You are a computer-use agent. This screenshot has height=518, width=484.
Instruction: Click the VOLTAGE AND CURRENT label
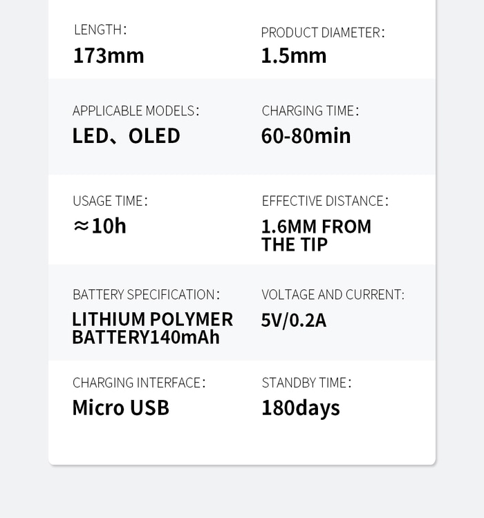coord(333,294)
